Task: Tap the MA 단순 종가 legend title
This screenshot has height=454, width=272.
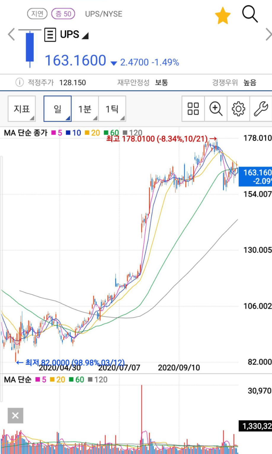Action: click(26, 133)
